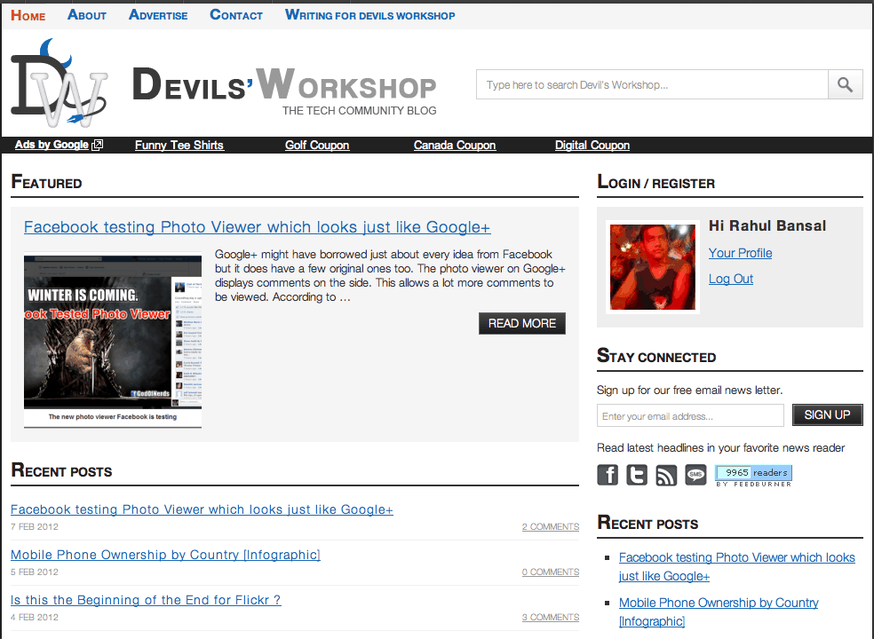
Task: Click the '4 FEB 2012' post date
Action: [35, 618]
